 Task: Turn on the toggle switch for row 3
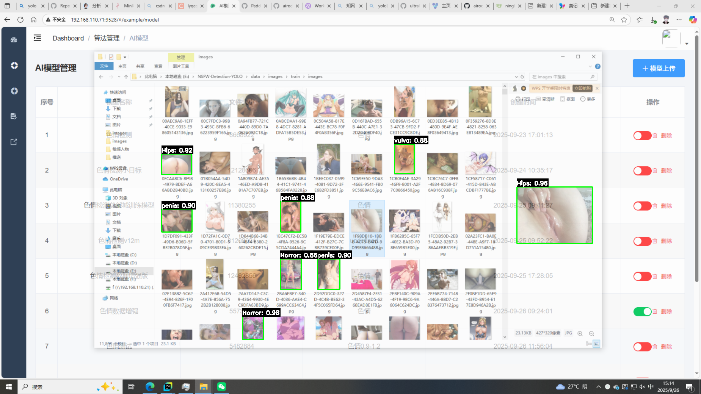(x=642, y=206)
